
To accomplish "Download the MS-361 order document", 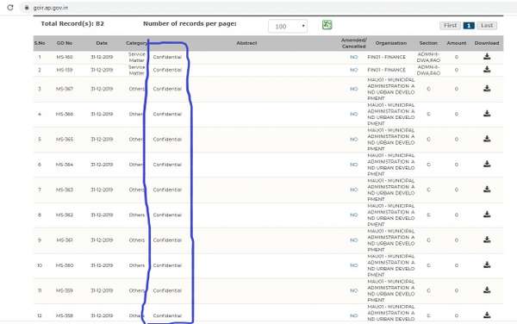I will pos(487,240).
